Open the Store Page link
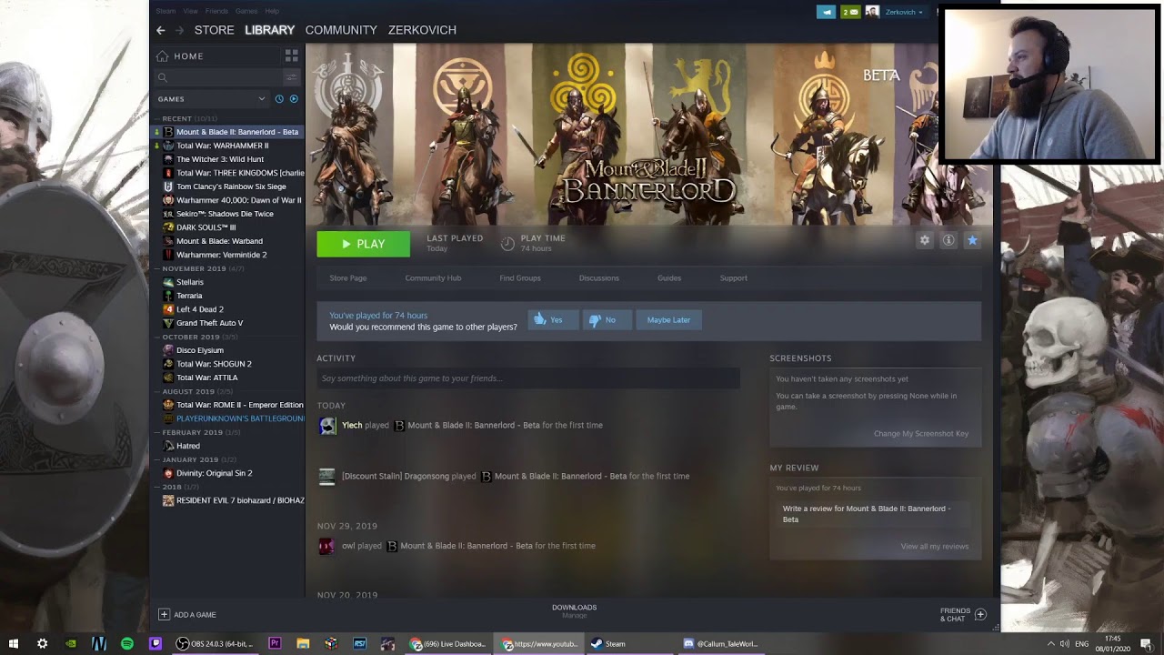The width and height of the screenshot is (1164, 655). [x=348, y=277]
